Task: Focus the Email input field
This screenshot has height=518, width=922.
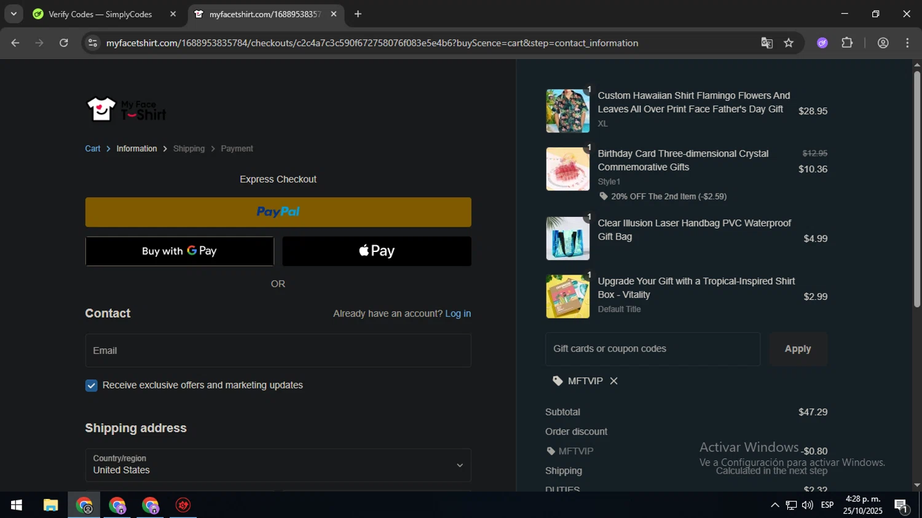Action: tap(278, 350)
